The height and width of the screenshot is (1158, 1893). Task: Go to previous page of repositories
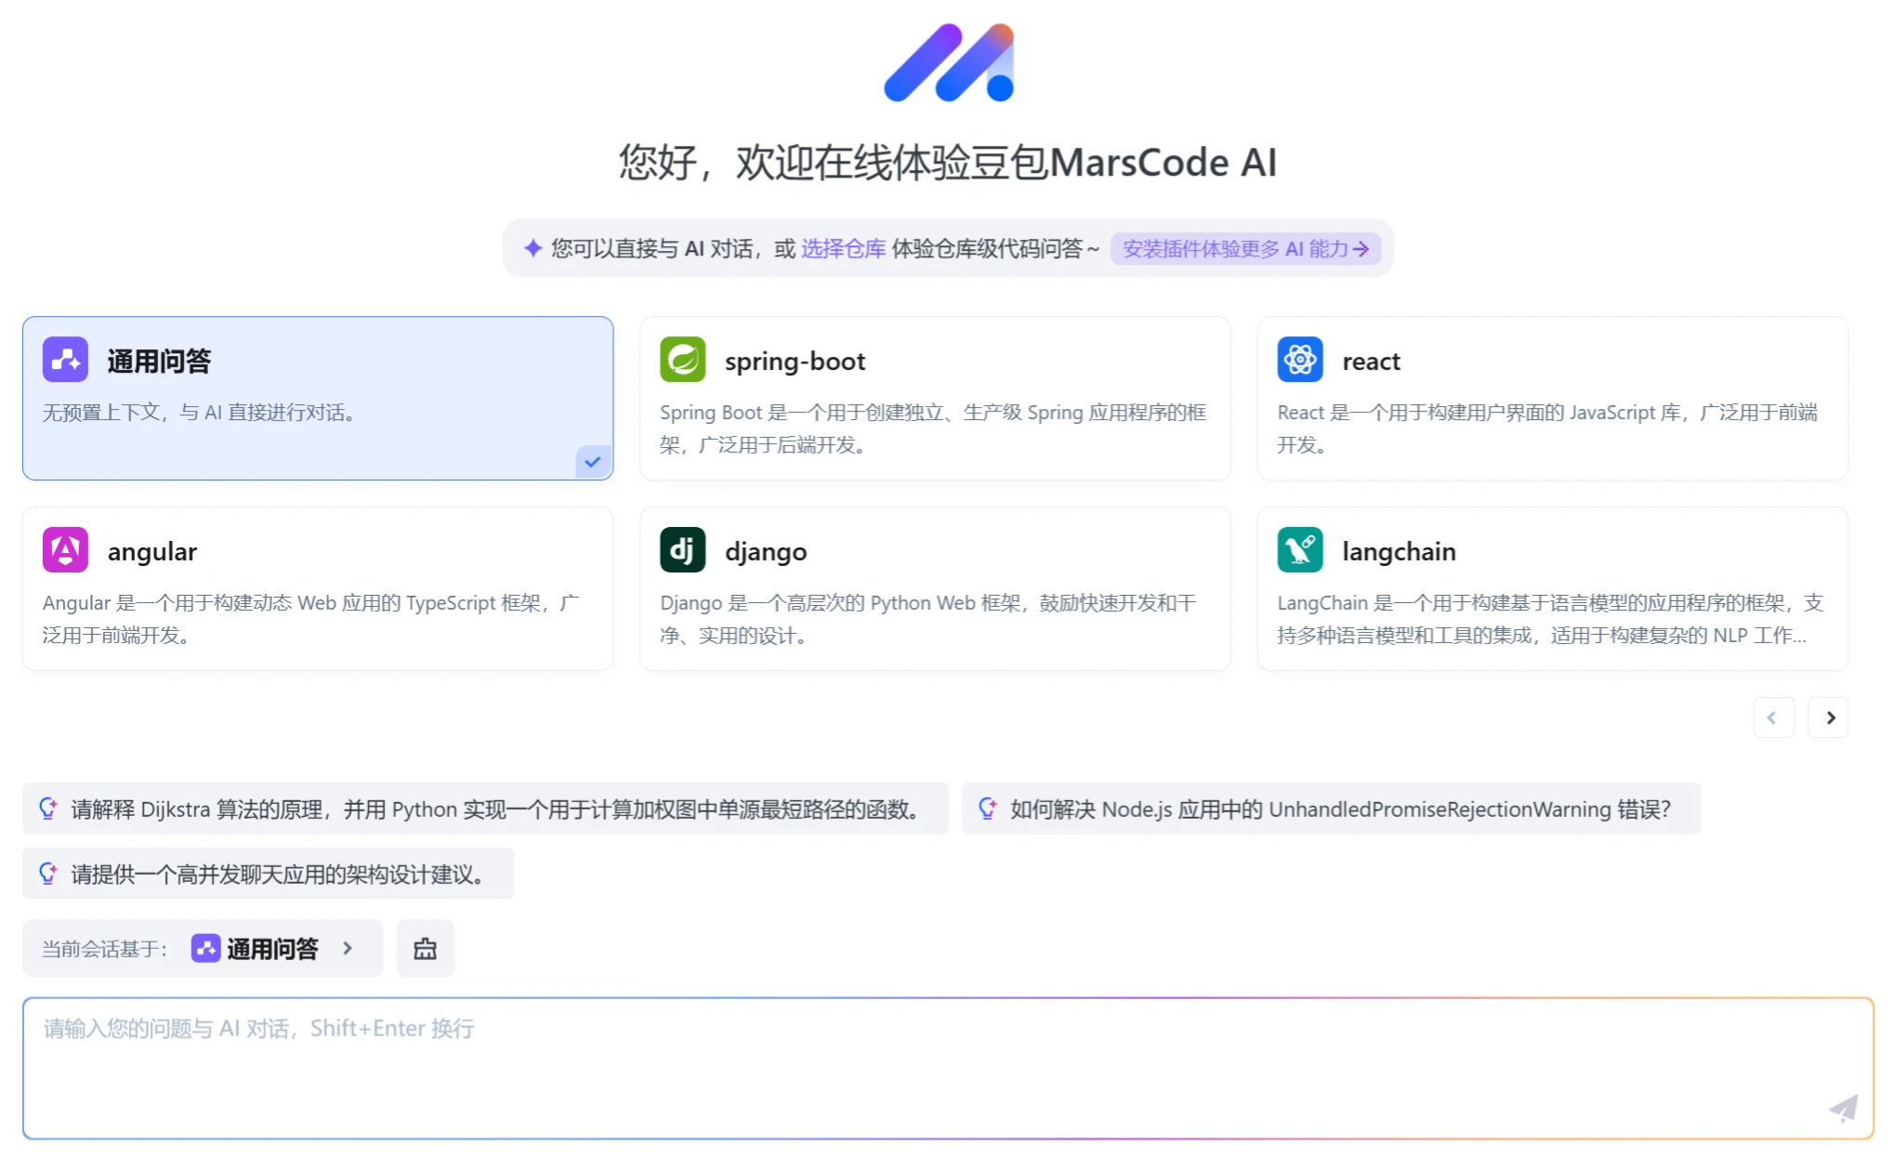pos(1774,717)
